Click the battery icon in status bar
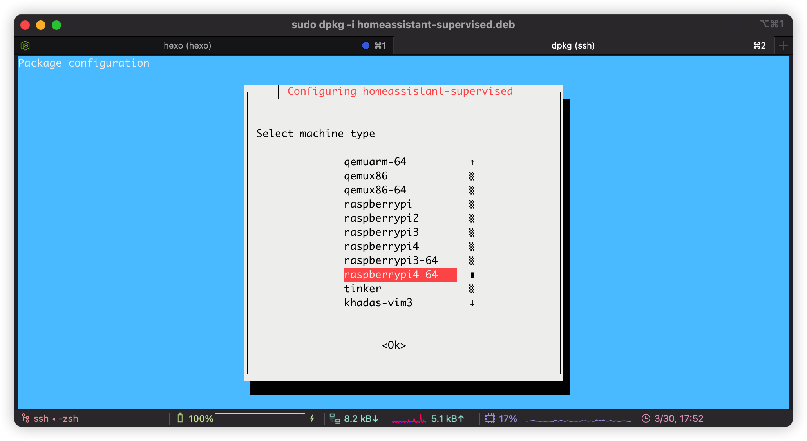The image size is (807, 441). pos(180,418)
